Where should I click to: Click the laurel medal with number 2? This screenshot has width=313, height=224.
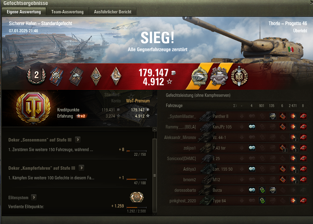(37, 75)
